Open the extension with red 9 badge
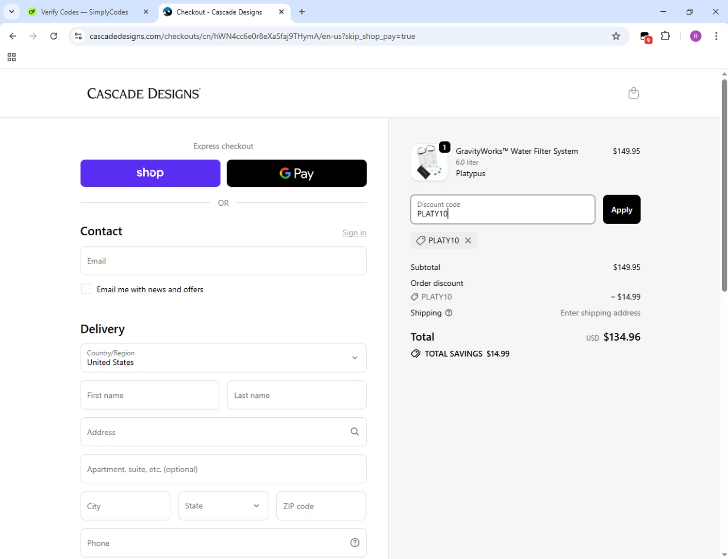The height and width of the screenshot is (559, 728). (x=645, y=36)
